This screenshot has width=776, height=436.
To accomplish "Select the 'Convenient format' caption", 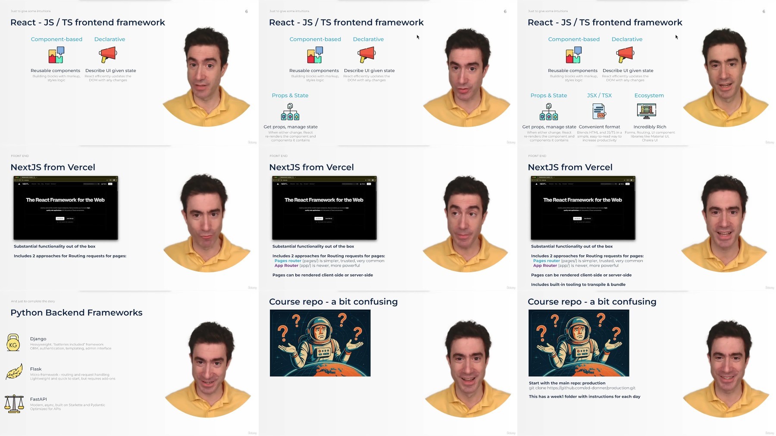I will pyautogui.click(x=599, y=127).
